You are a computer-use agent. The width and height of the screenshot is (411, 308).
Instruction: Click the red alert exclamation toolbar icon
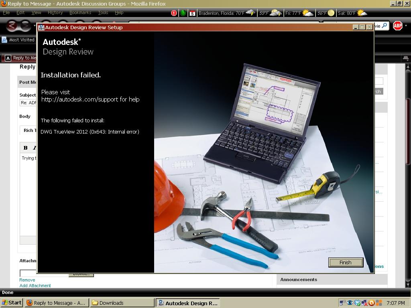[174, 13]
